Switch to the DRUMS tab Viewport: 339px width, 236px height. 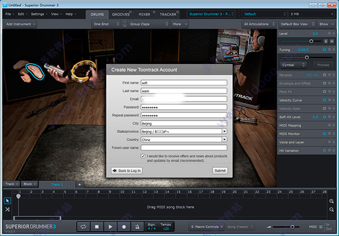coord(97,15)
